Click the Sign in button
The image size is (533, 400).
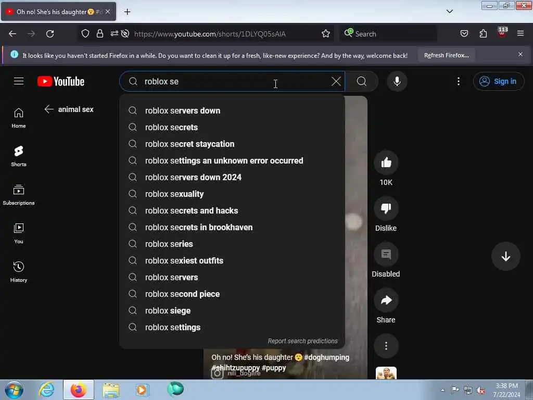tap(498, 81)
